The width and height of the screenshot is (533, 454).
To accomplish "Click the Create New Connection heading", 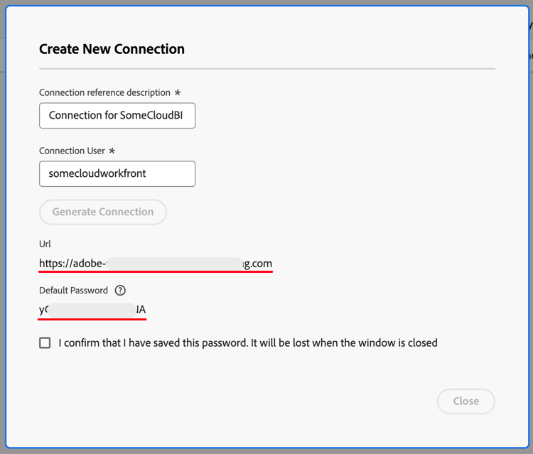I will (112, 49).
